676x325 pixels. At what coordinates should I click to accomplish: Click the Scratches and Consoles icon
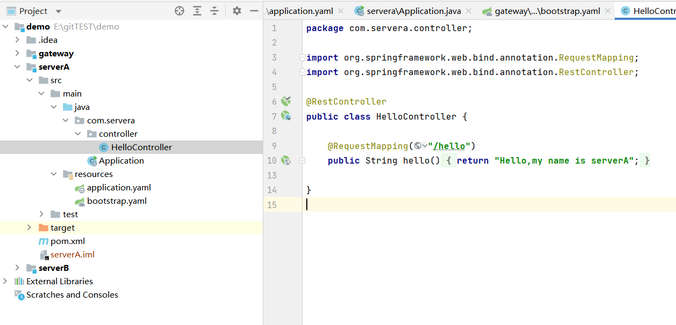coord(19,294)
